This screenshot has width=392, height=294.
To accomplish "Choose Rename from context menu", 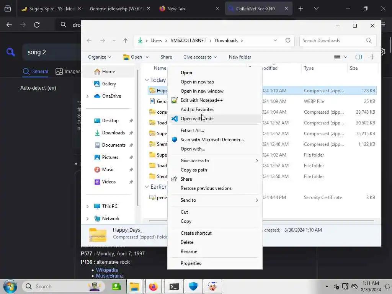I will [189, 252].
